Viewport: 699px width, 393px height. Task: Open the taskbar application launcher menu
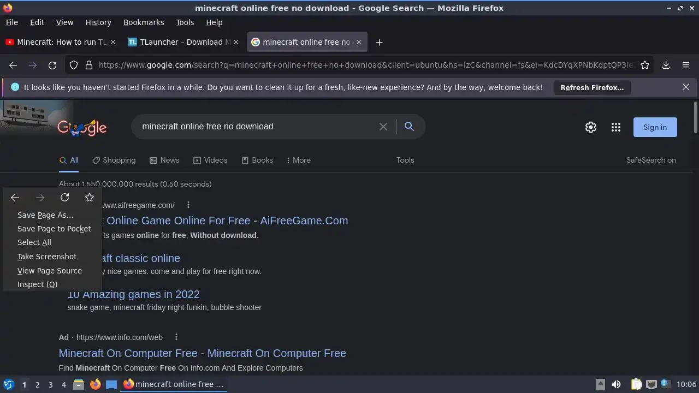point(8,384)
